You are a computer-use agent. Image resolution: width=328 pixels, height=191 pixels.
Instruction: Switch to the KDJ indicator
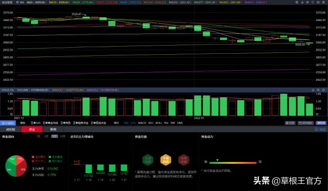tap(151, 123)
